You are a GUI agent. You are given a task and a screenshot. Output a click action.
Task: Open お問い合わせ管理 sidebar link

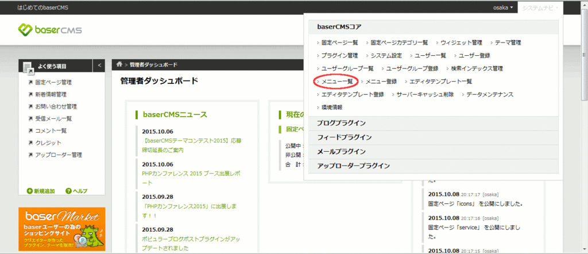(56, 106)
